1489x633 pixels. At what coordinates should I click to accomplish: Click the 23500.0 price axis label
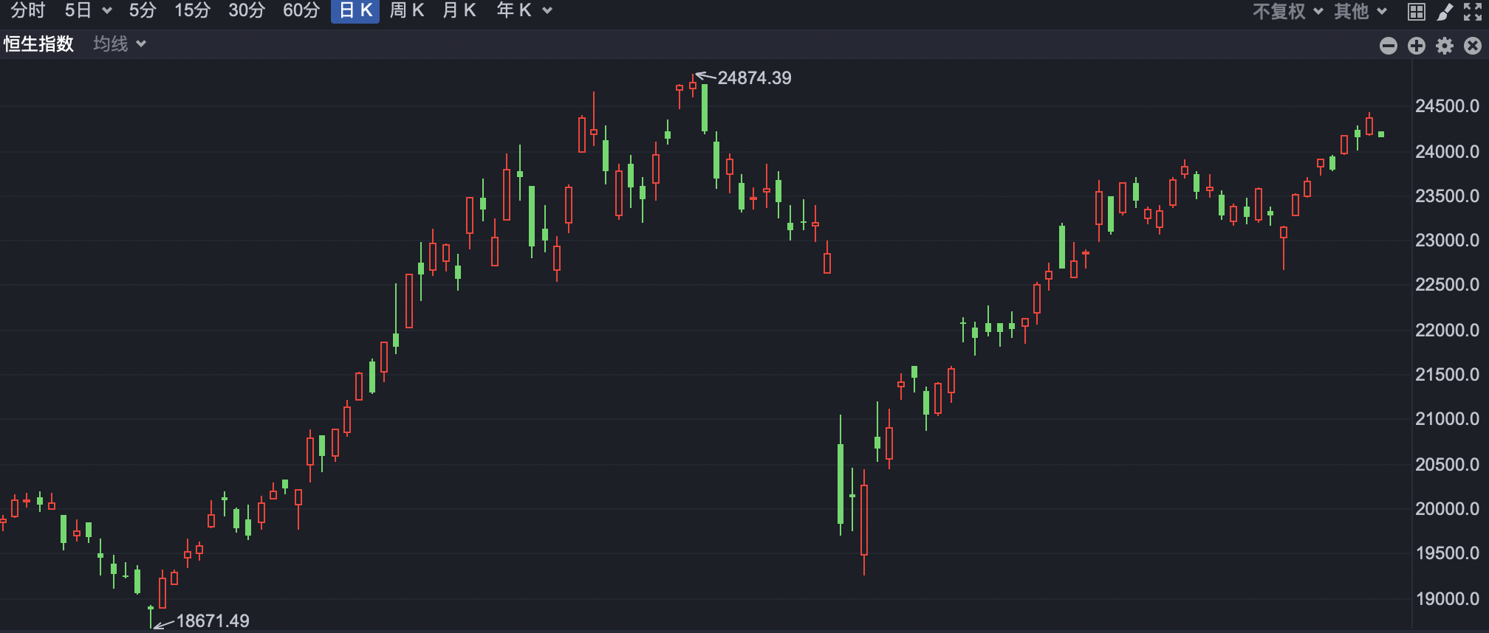1447,196
